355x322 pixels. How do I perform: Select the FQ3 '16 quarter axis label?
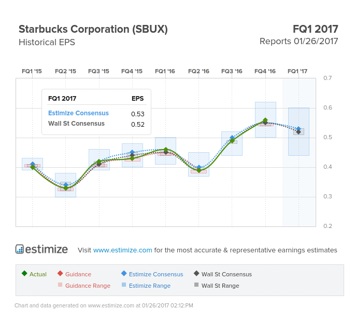232,71
